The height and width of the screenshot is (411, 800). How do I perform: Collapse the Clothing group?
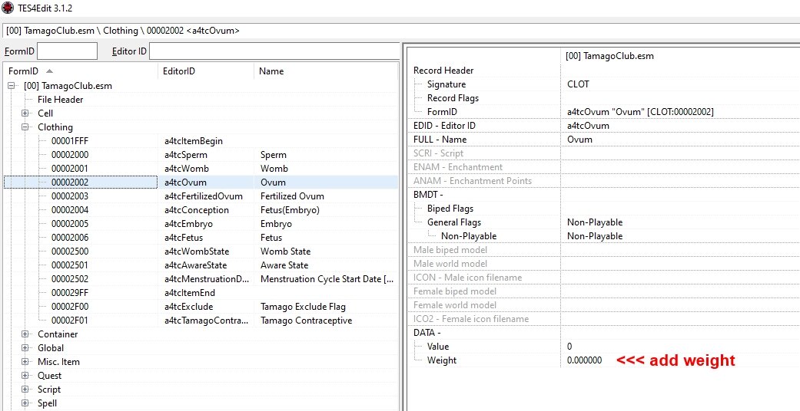click(25, 127)
